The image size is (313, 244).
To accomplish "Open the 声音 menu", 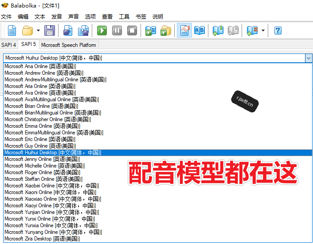I will coord(74,16).
